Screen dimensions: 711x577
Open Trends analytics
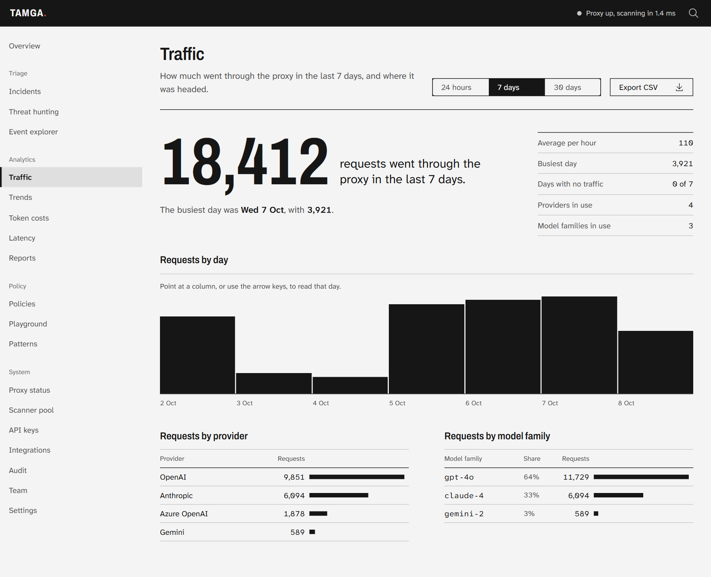click(x=71, y=197)
